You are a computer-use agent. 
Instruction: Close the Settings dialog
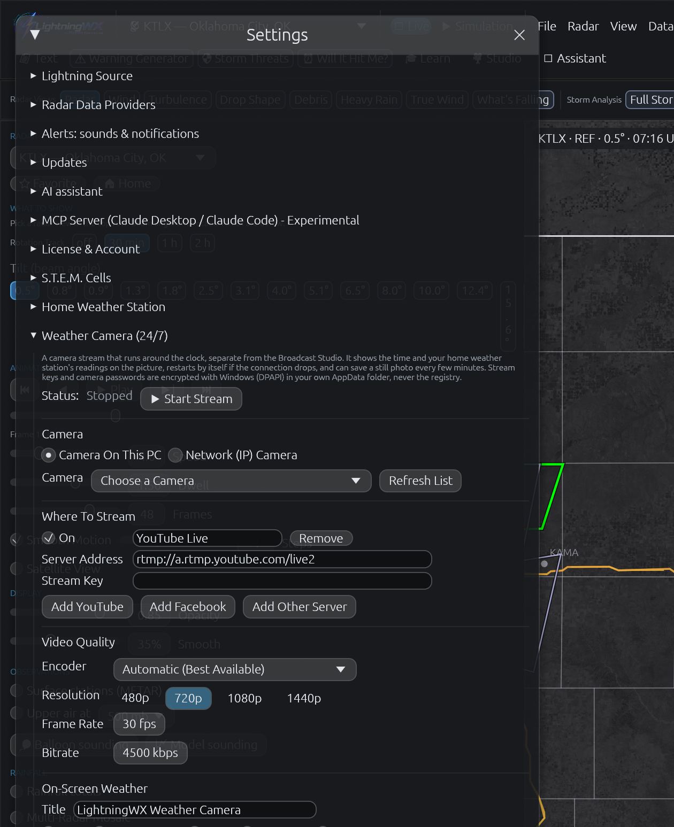(x=519, y=35)
